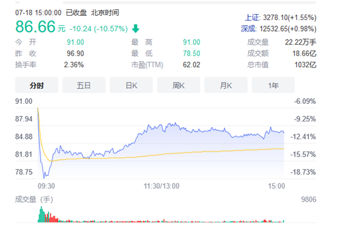Click the 上证 index link

coord(252,18)
